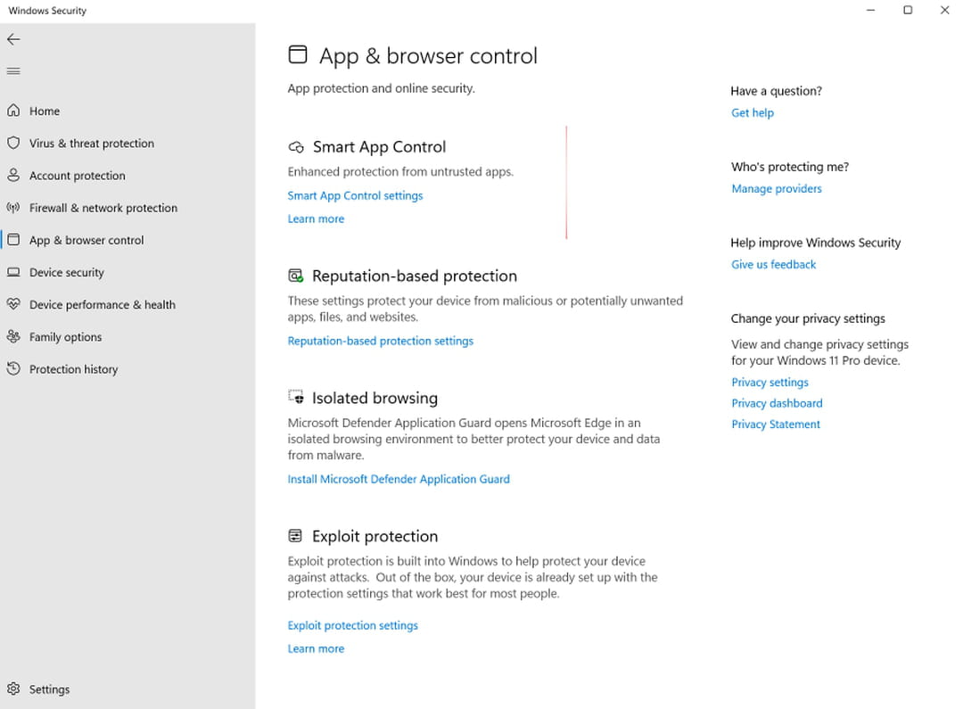Open Device performance & health heart icon
The image size is (963, 709).
click(13, 304)
